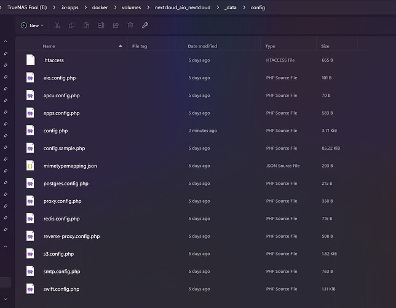Sort files by the Name column header

[49, 46]
